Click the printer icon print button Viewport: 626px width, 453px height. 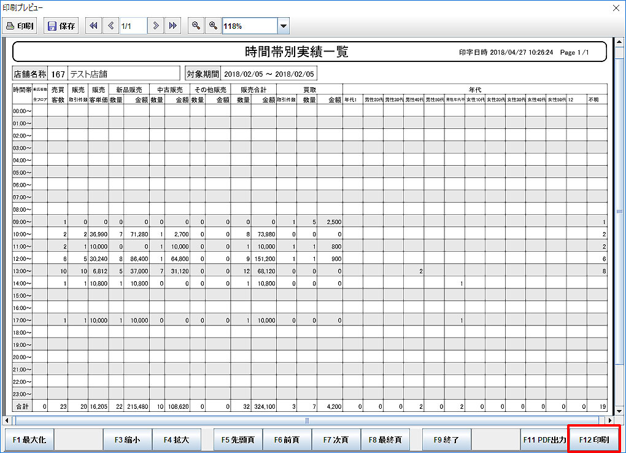click(x=20, y=26)
